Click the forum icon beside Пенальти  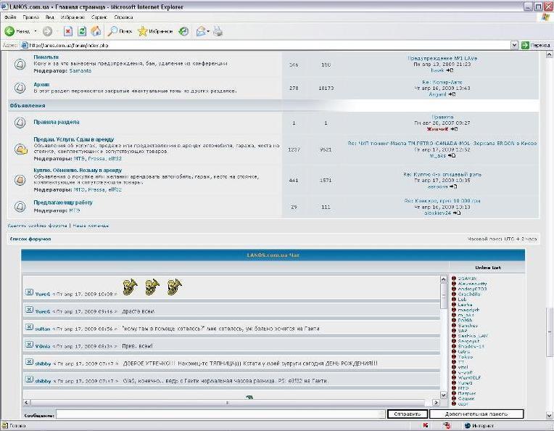click(x=20, y=64)
